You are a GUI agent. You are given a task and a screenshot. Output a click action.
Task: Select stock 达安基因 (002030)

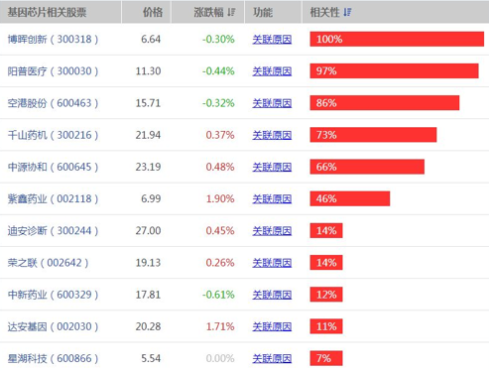(x=53, y=326)
